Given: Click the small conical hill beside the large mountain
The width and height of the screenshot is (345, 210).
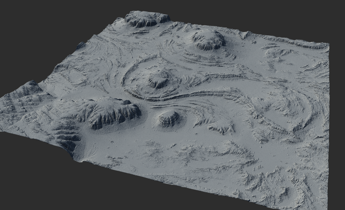Looking at the screenshot, I should tap(168, 119).
